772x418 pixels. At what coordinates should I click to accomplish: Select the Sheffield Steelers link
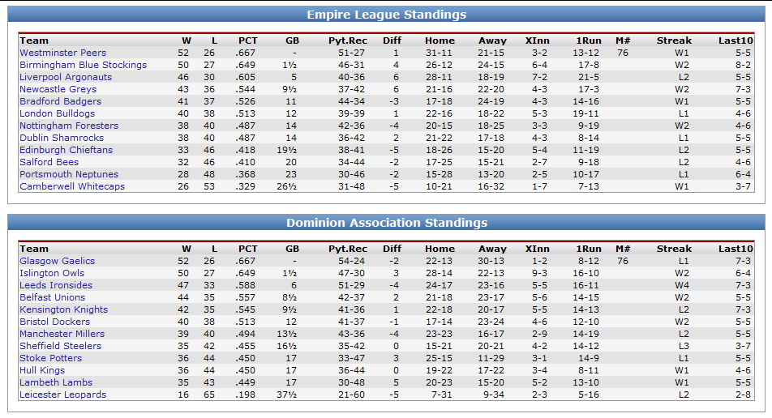(60, 346)
